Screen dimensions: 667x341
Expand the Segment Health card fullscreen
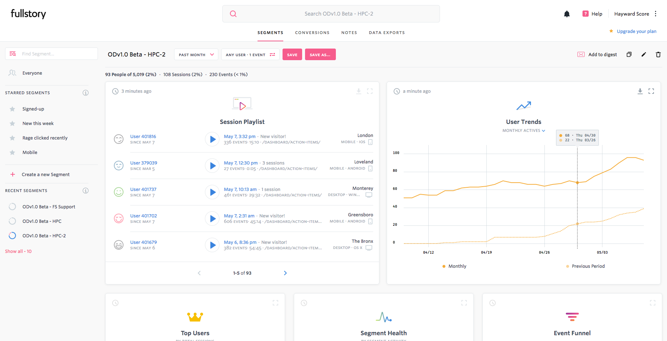(464, 303)
